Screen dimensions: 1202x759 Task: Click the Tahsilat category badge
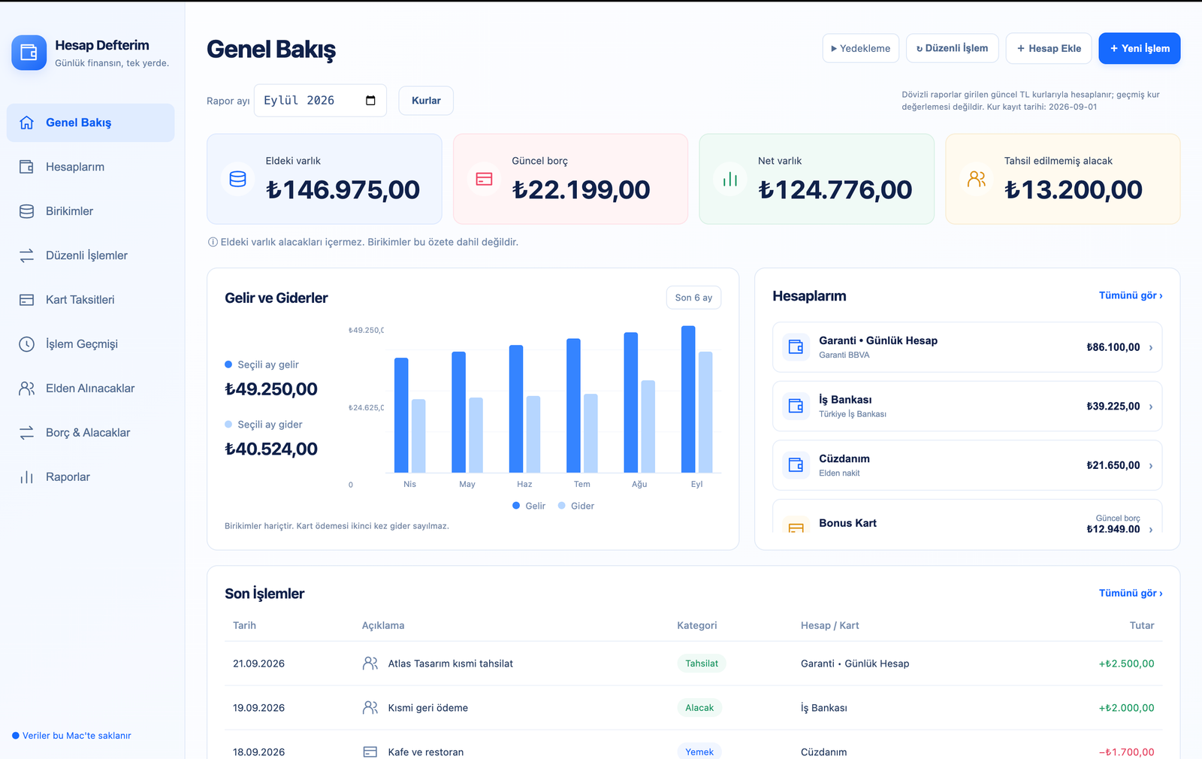(x=702, y=664)
